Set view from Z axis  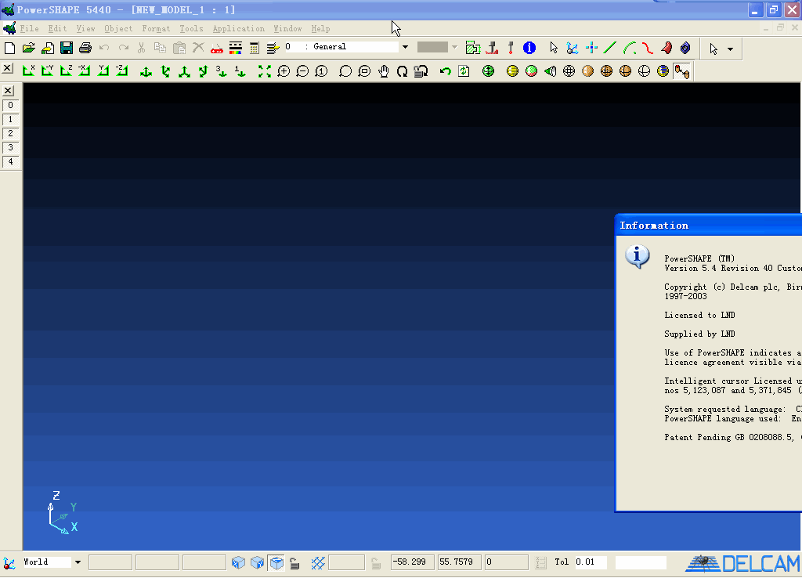67,71
